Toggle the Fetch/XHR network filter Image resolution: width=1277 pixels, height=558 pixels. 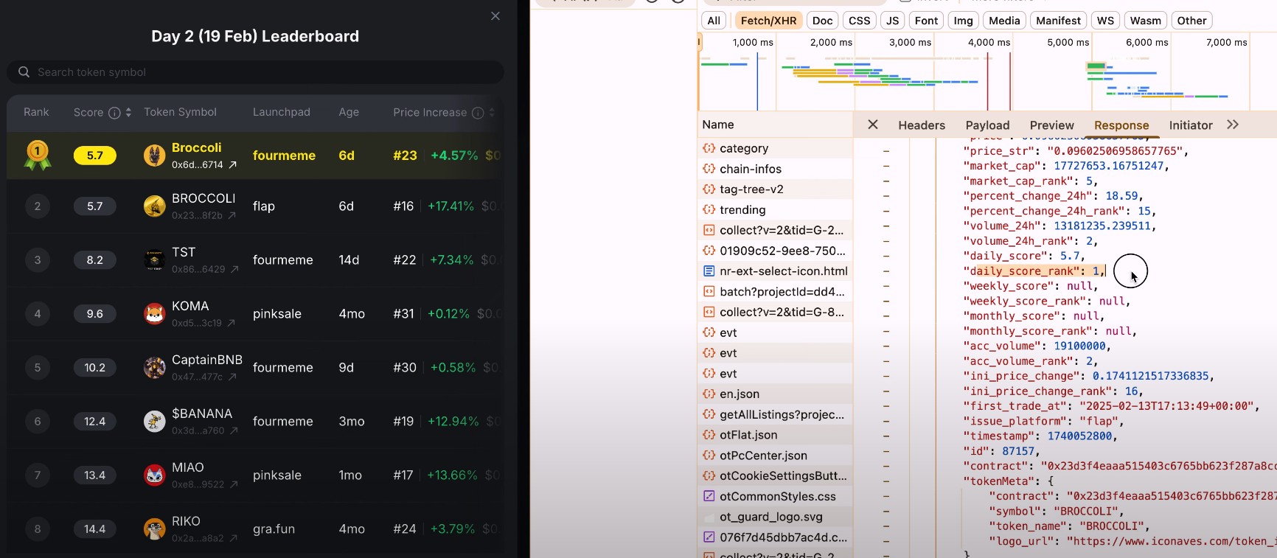(768, 21)
